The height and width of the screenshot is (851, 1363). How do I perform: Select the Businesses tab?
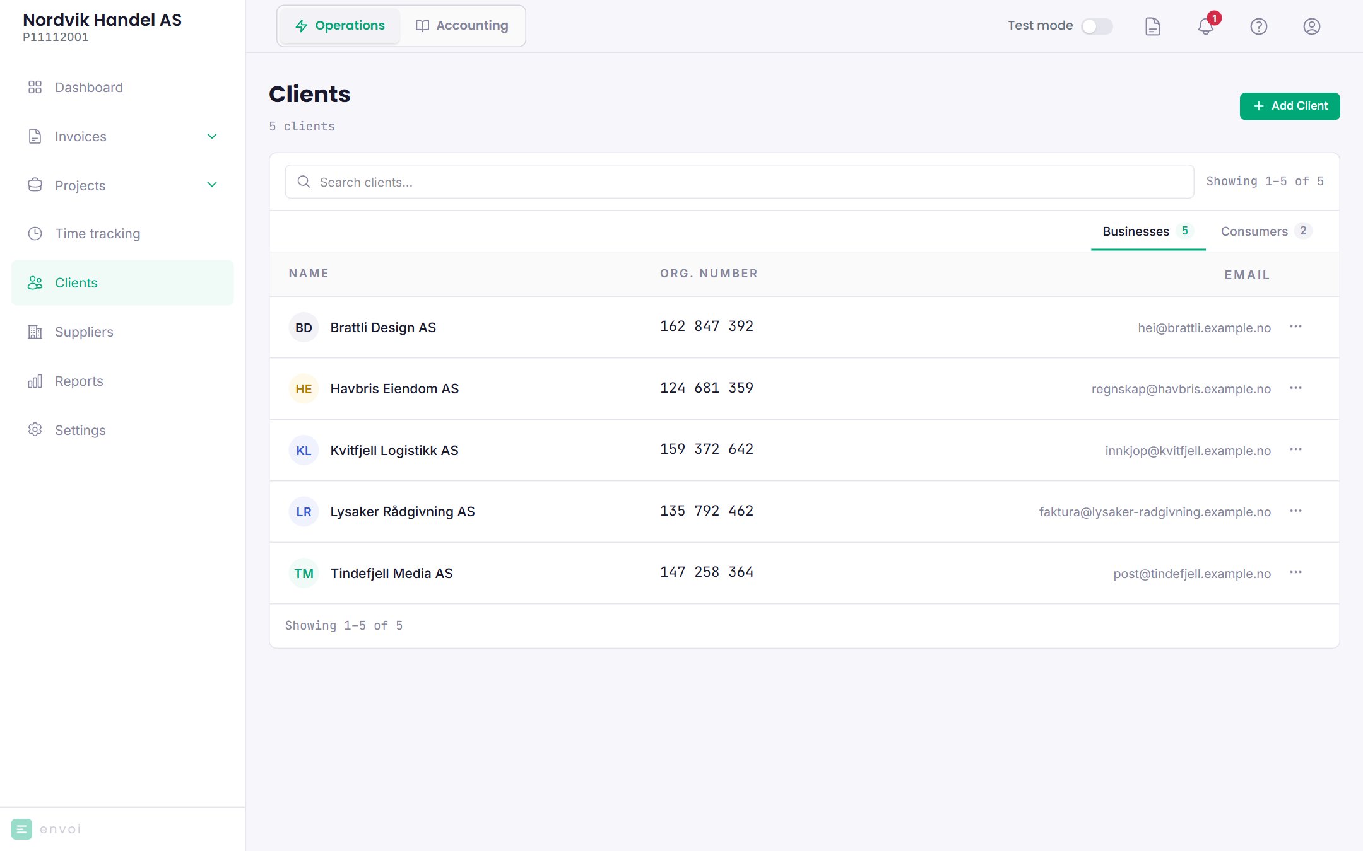(x=1148, y=231)
